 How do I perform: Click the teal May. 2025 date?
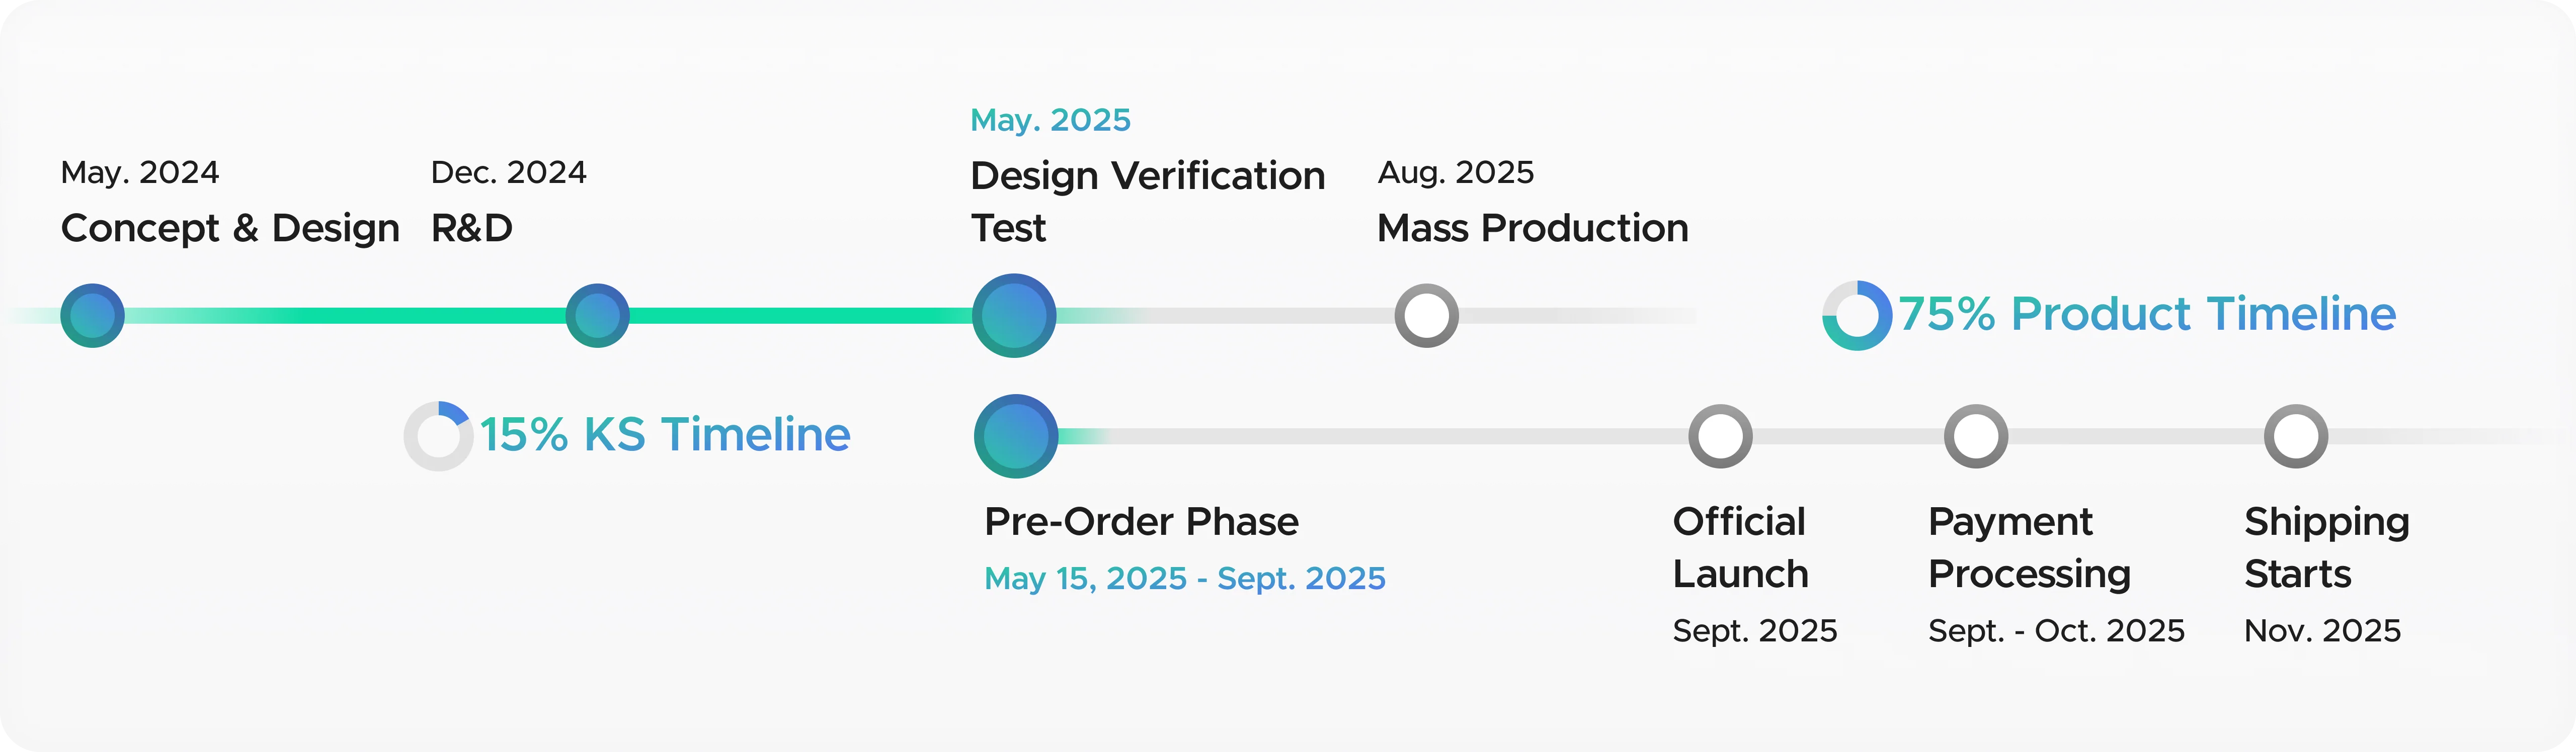(x=1050, y=121)
